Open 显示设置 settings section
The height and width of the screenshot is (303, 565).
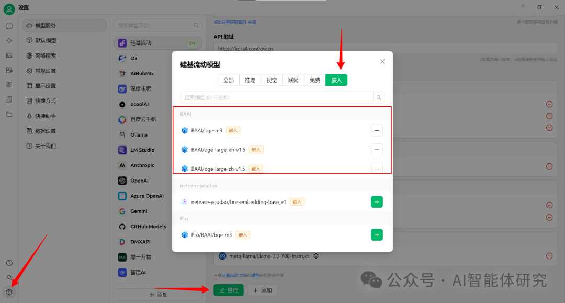point(64,86)
